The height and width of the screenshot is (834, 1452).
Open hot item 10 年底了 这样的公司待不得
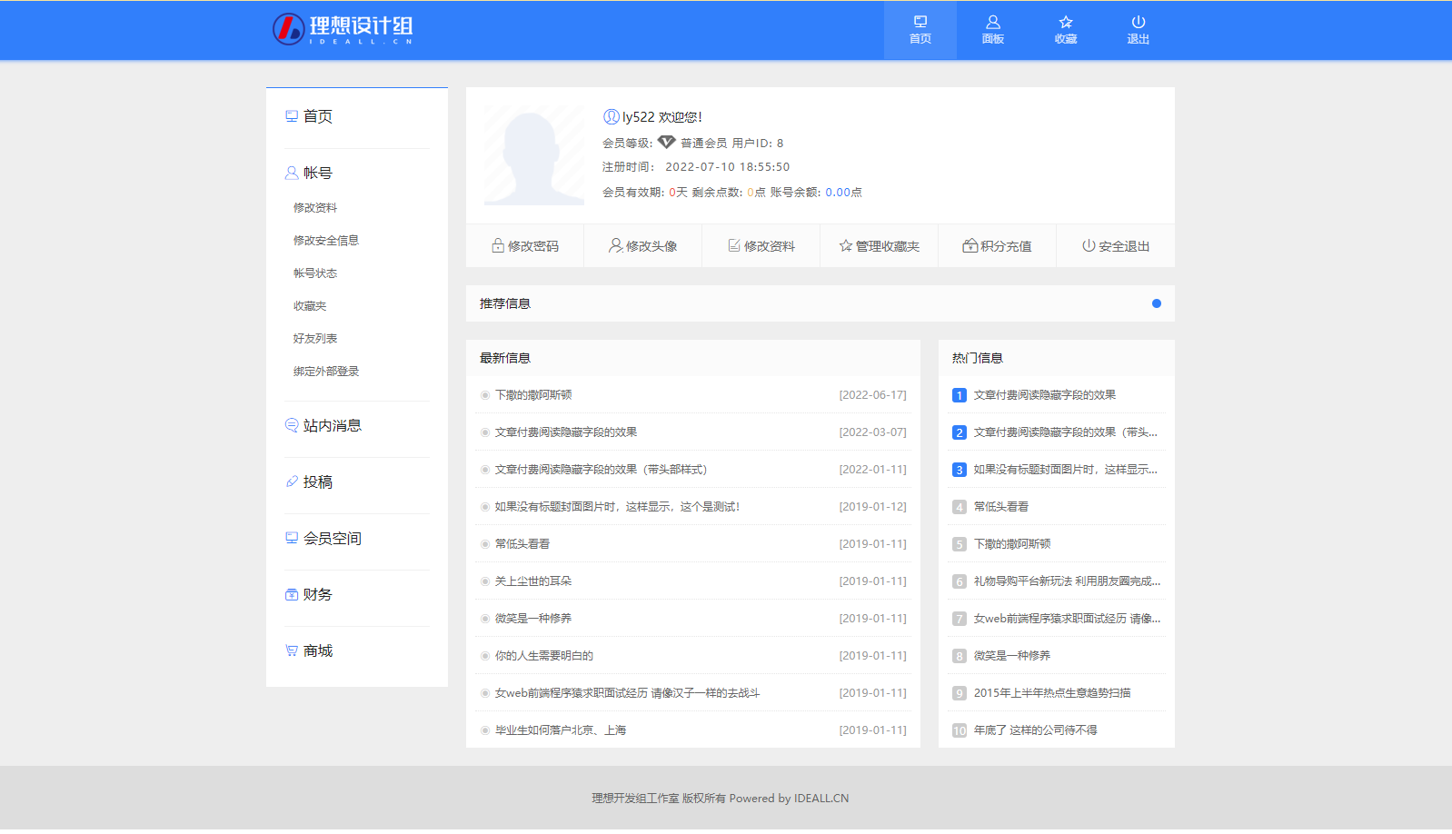1036,730
